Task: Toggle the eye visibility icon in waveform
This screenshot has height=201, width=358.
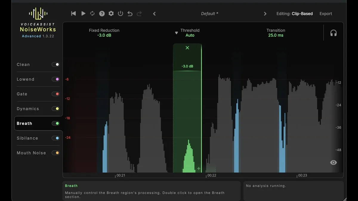Action: pyautogui.click(x=334, y=163)
